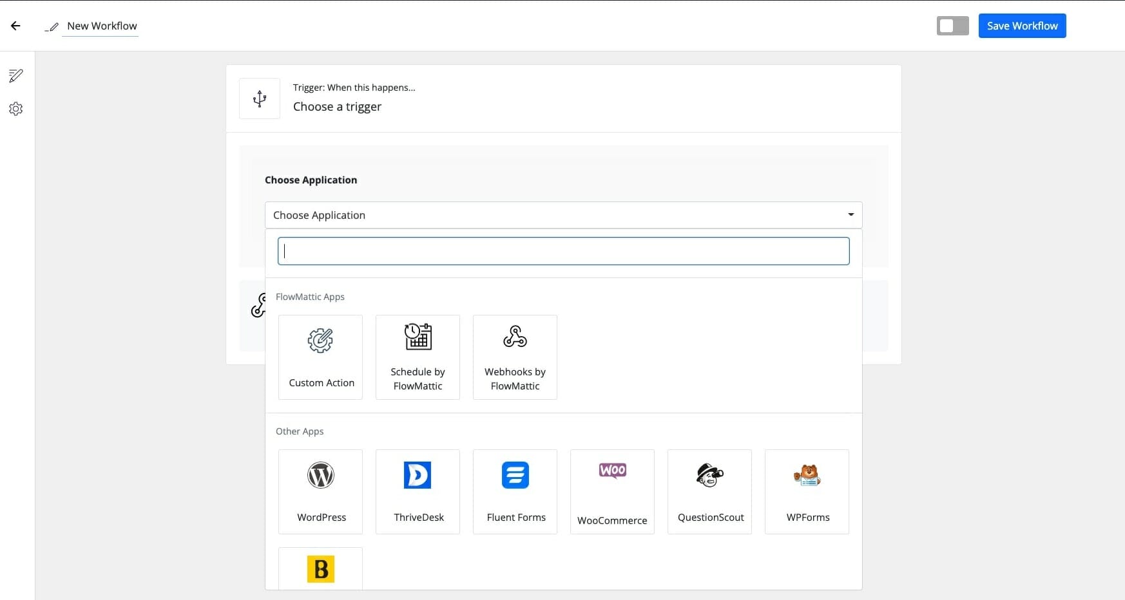The height and width of the screenshot is (600, 1125).
Task: Select the Custom Action app
Action: tap(320, 357)
